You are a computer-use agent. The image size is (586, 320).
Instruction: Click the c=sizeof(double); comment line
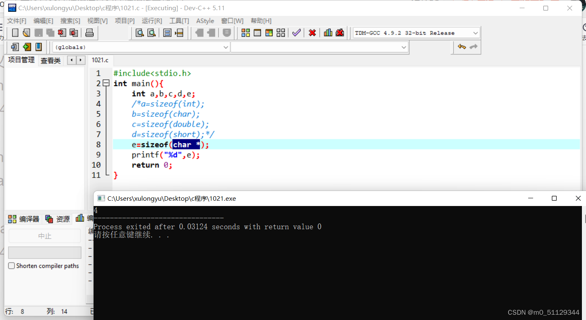tap(171, 124)
